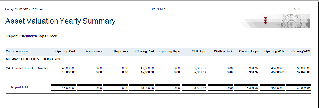Click the BC DEMO company name header
Viewport: 319px width, 108px height.
158,9
